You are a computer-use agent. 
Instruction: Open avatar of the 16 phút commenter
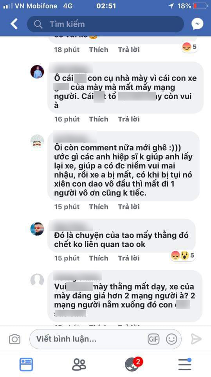pyautogui.click(x=37, y=71)
